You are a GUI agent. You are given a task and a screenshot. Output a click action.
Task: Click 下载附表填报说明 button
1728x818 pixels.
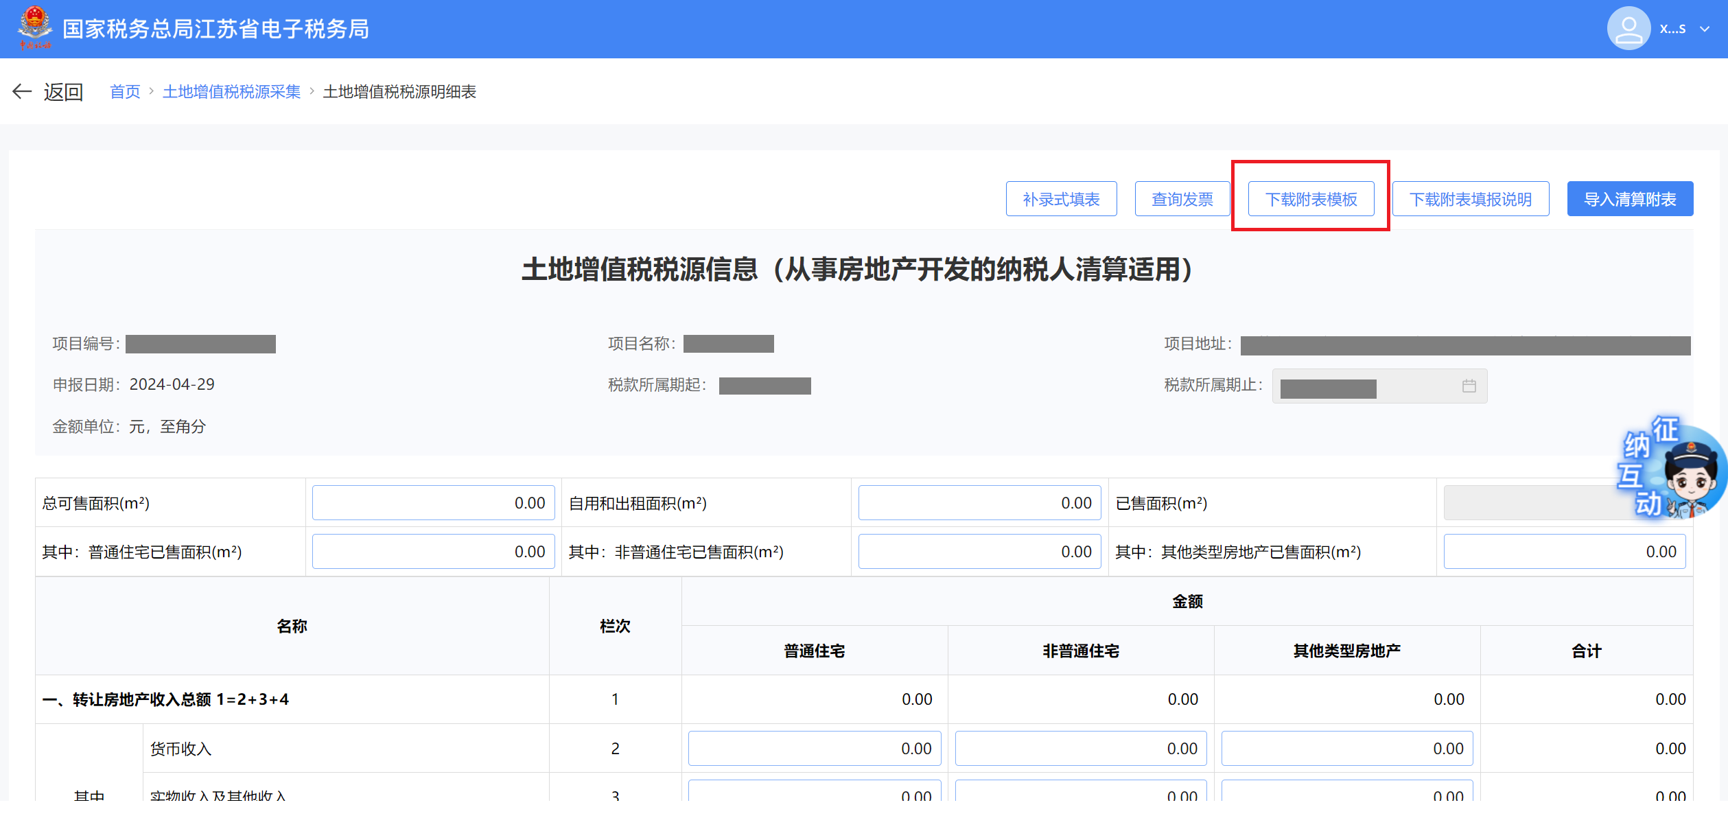1470,199
